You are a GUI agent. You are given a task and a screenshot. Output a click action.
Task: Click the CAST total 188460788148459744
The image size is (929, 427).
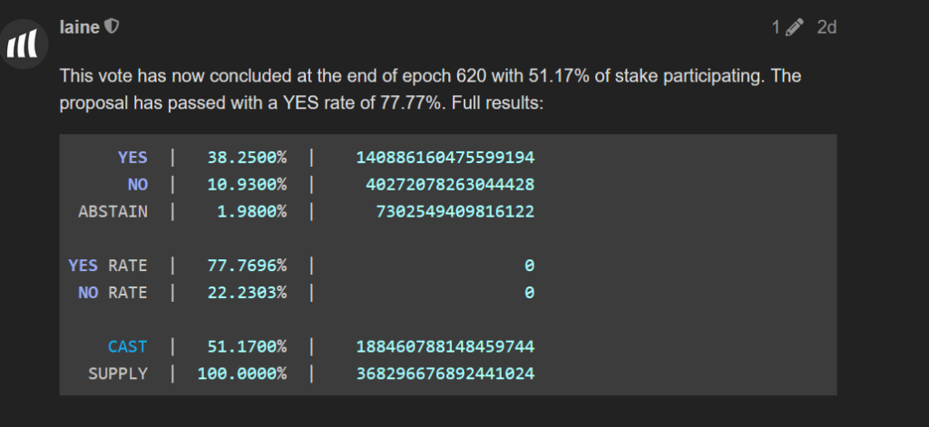(x=445, y=346)
